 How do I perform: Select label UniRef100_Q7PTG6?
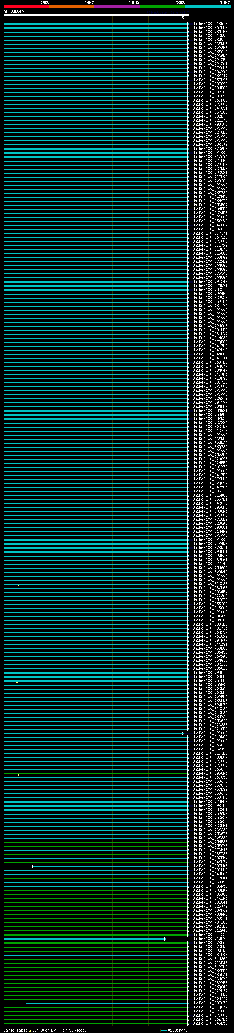tap(210, 165)
